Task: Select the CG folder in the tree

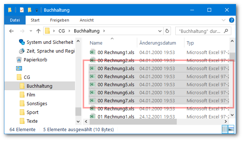Action: [x=27, y=77]
